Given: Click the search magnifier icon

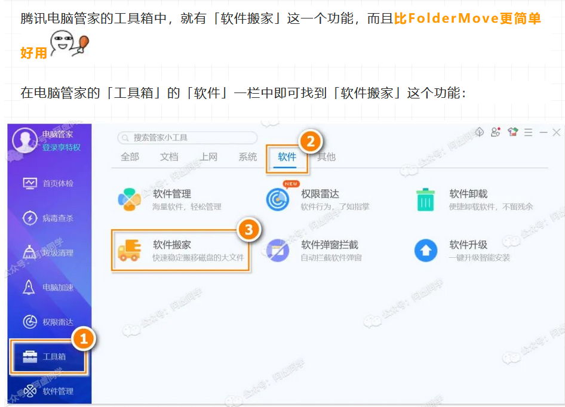Looking at the screenshot, I should pyautogui.click(x=125, y=138).
